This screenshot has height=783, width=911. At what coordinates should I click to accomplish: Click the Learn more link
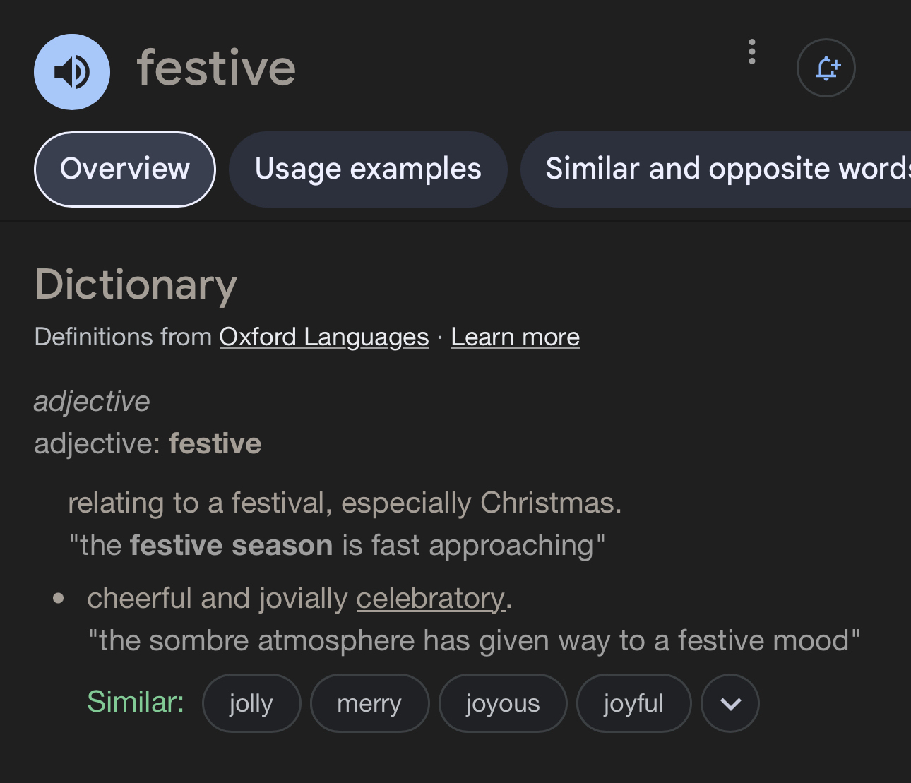[515, 337]
